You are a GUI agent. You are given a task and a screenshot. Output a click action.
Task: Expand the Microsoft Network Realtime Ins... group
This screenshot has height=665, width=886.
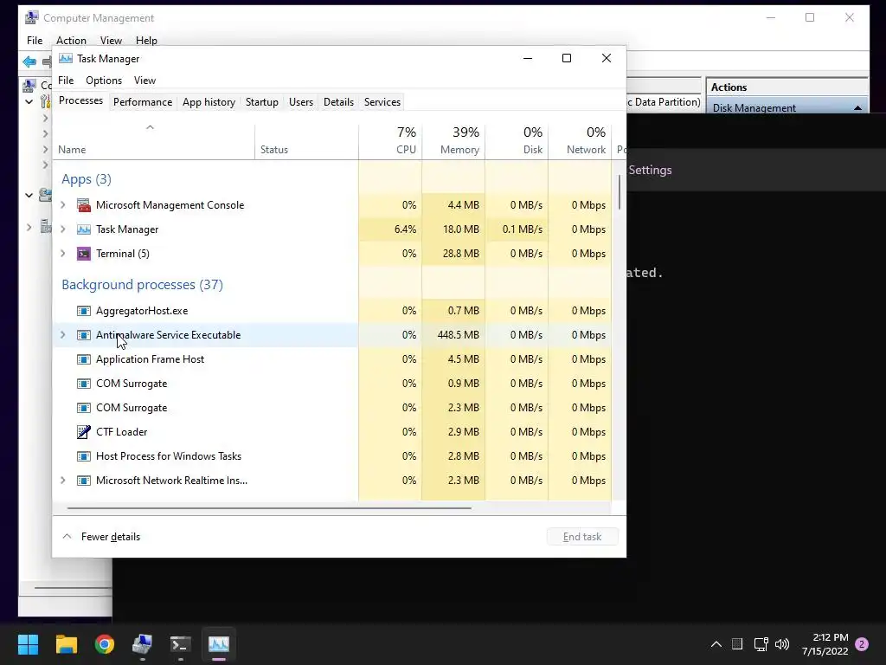coord(62,481)
